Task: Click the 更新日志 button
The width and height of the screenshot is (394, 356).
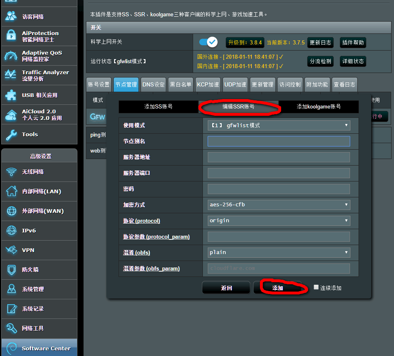Action: 320,42
